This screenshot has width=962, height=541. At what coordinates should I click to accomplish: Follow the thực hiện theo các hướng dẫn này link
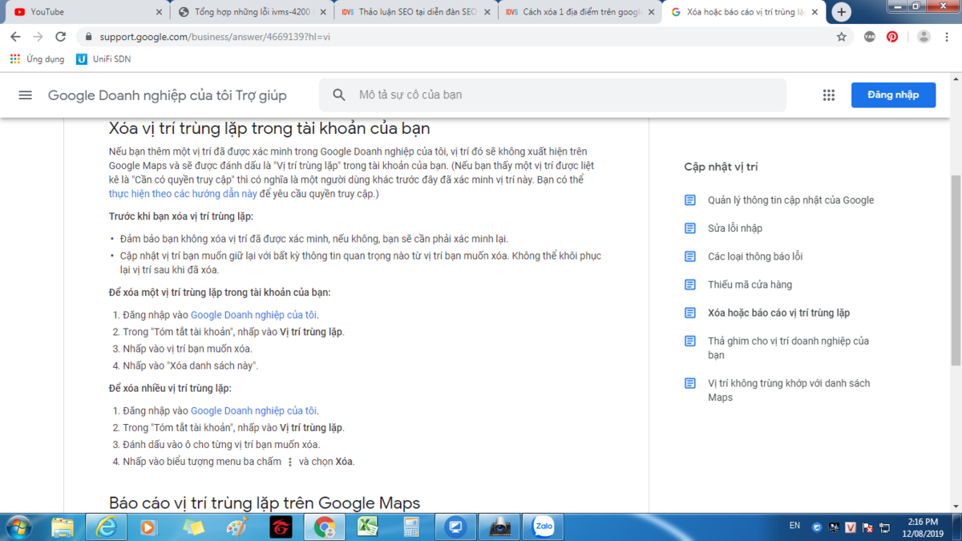pos(183,194)
